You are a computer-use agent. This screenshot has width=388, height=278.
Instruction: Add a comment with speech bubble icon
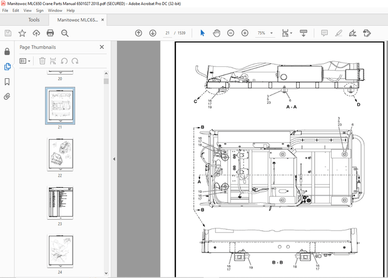click(x=324, y=33)
